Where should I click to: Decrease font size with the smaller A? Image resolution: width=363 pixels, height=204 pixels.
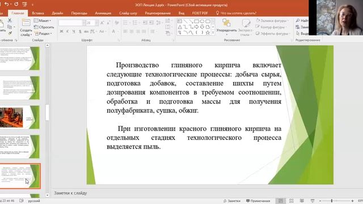[x=108, y=23]
